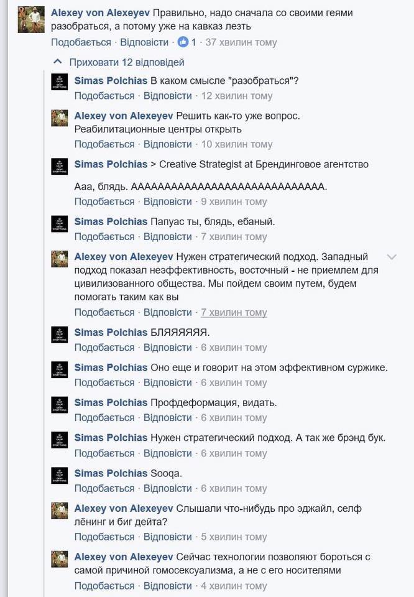Click Alexey's avatar beside the "Сейчас технологии" reply
This screenshot has width=414, height=597.
pyautogui.click(x=60, y=558)
